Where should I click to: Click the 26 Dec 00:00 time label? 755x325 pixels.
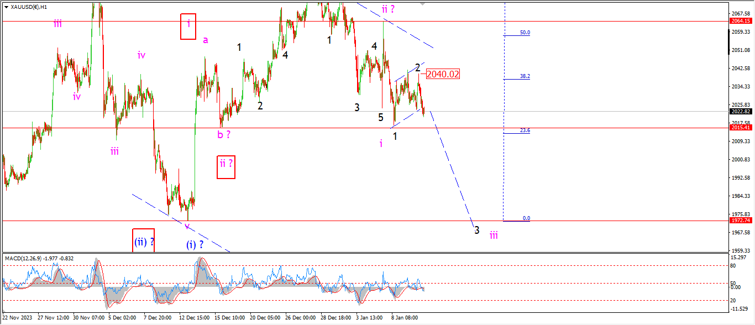302,318
